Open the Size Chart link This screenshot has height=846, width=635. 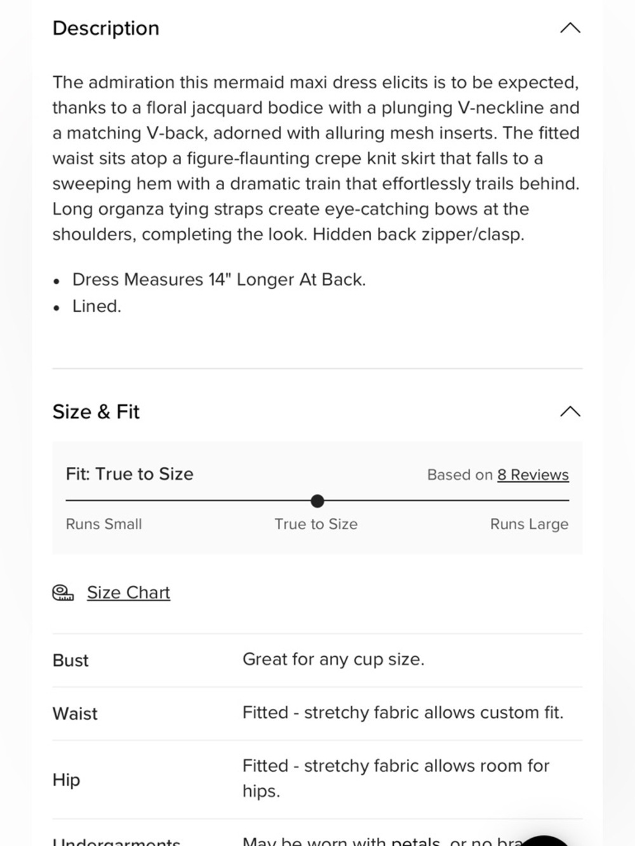[128, 592]
